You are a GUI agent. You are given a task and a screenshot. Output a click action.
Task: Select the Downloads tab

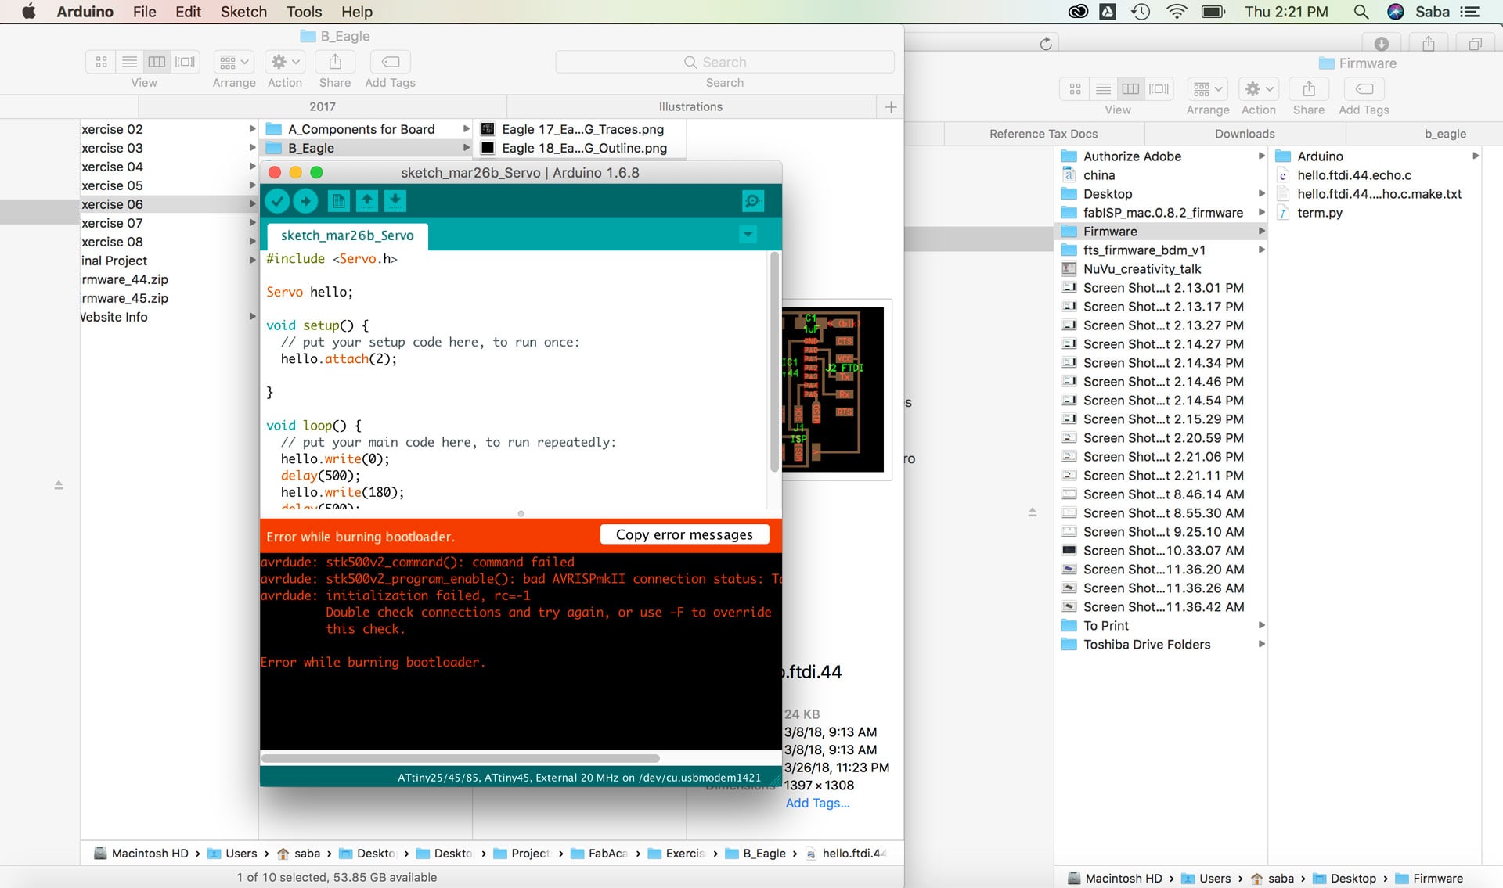[x=1245, y=134]
